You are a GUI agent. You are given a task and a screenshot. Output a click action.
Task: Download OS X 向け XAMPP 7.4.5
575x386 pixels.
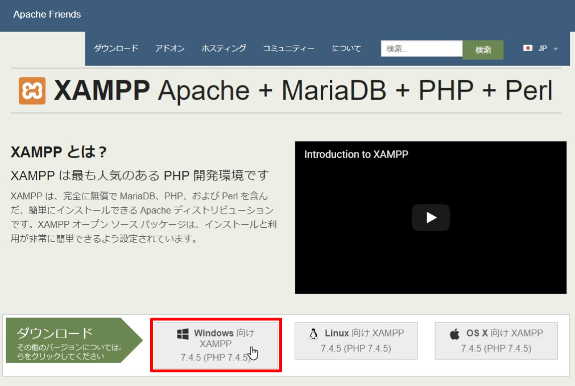pos(496,341)
